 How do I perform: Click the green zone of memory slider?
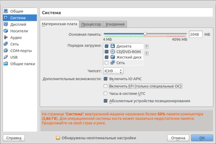125,36
